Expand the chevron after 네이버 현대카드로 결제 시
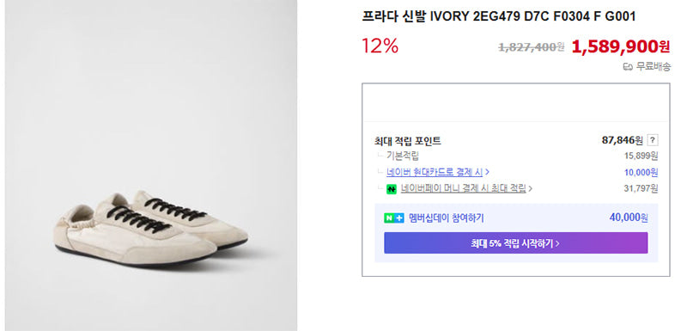 coord(487,172)
